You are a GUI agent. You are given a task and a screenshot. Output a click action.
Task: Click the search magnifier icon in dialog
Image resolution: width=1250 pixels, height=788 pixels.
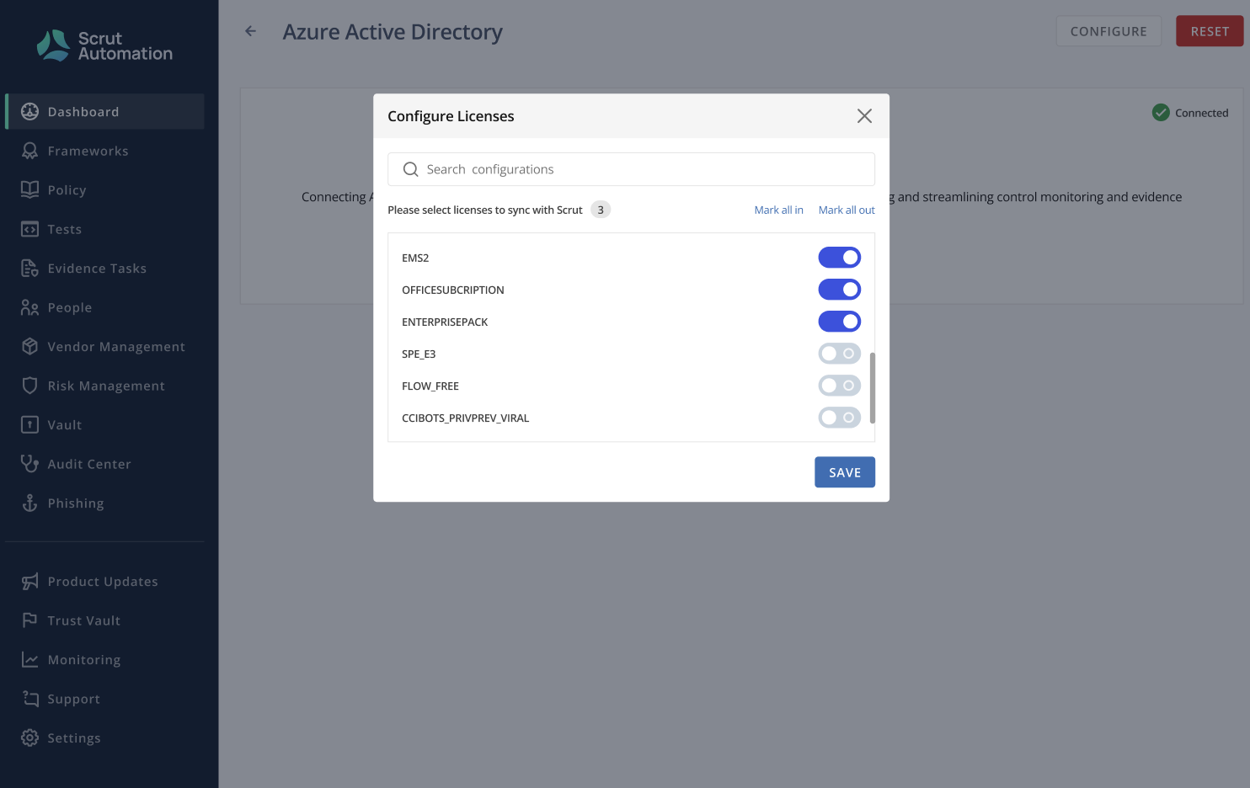click(x=410, y=169)
